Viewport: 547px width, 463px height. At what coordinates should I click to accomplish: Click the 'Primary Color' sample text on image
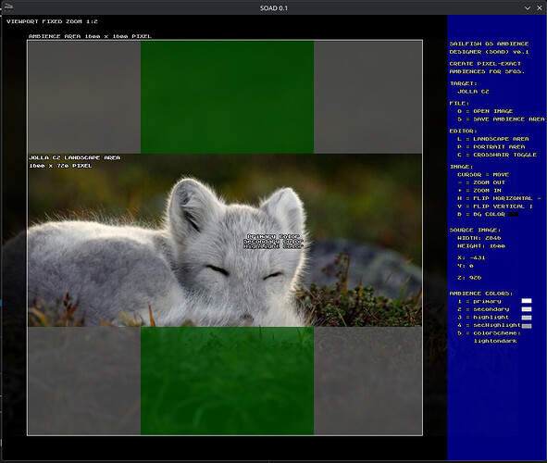pyautogui.click(x=273, y=236)
